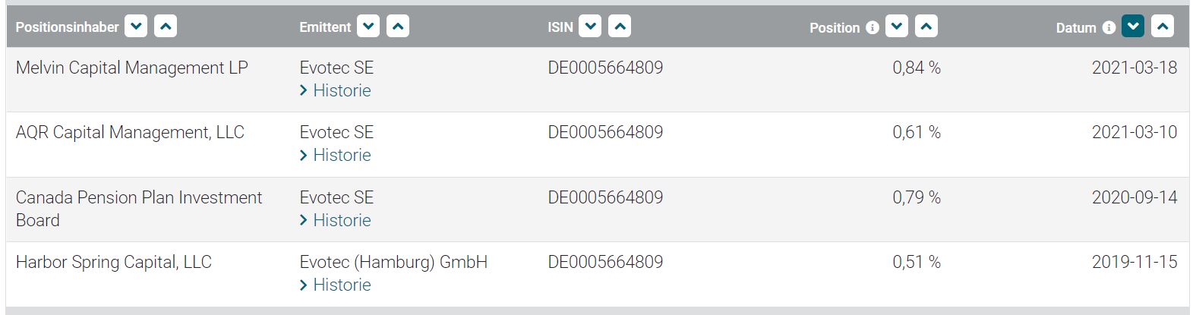
Task: Show info tooltip for Position column
Action: pos(873,27)
